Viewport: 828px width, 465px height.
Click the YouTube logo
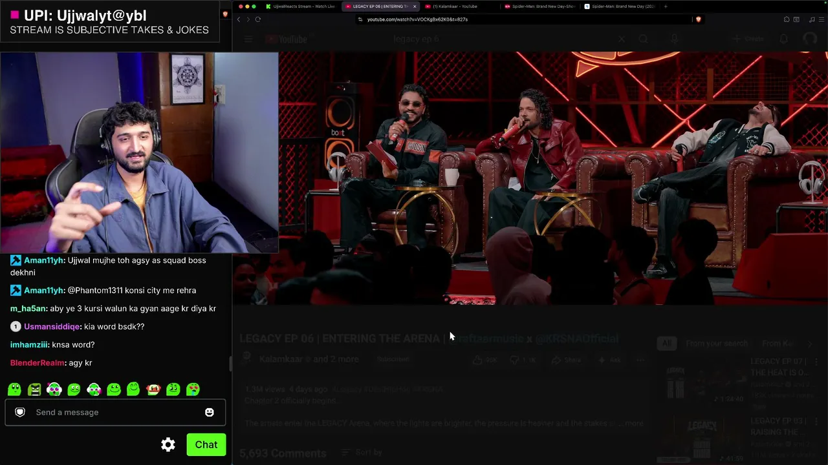(x=286, y=39)
